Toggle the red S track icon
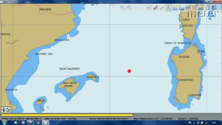 click(x=194, y=8)
